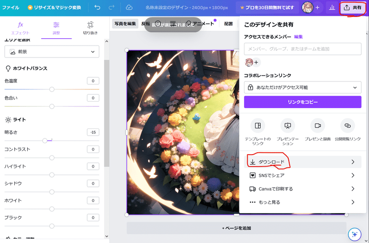Click the ホワイト value field

pyautogui.click(x=93, y=201)
